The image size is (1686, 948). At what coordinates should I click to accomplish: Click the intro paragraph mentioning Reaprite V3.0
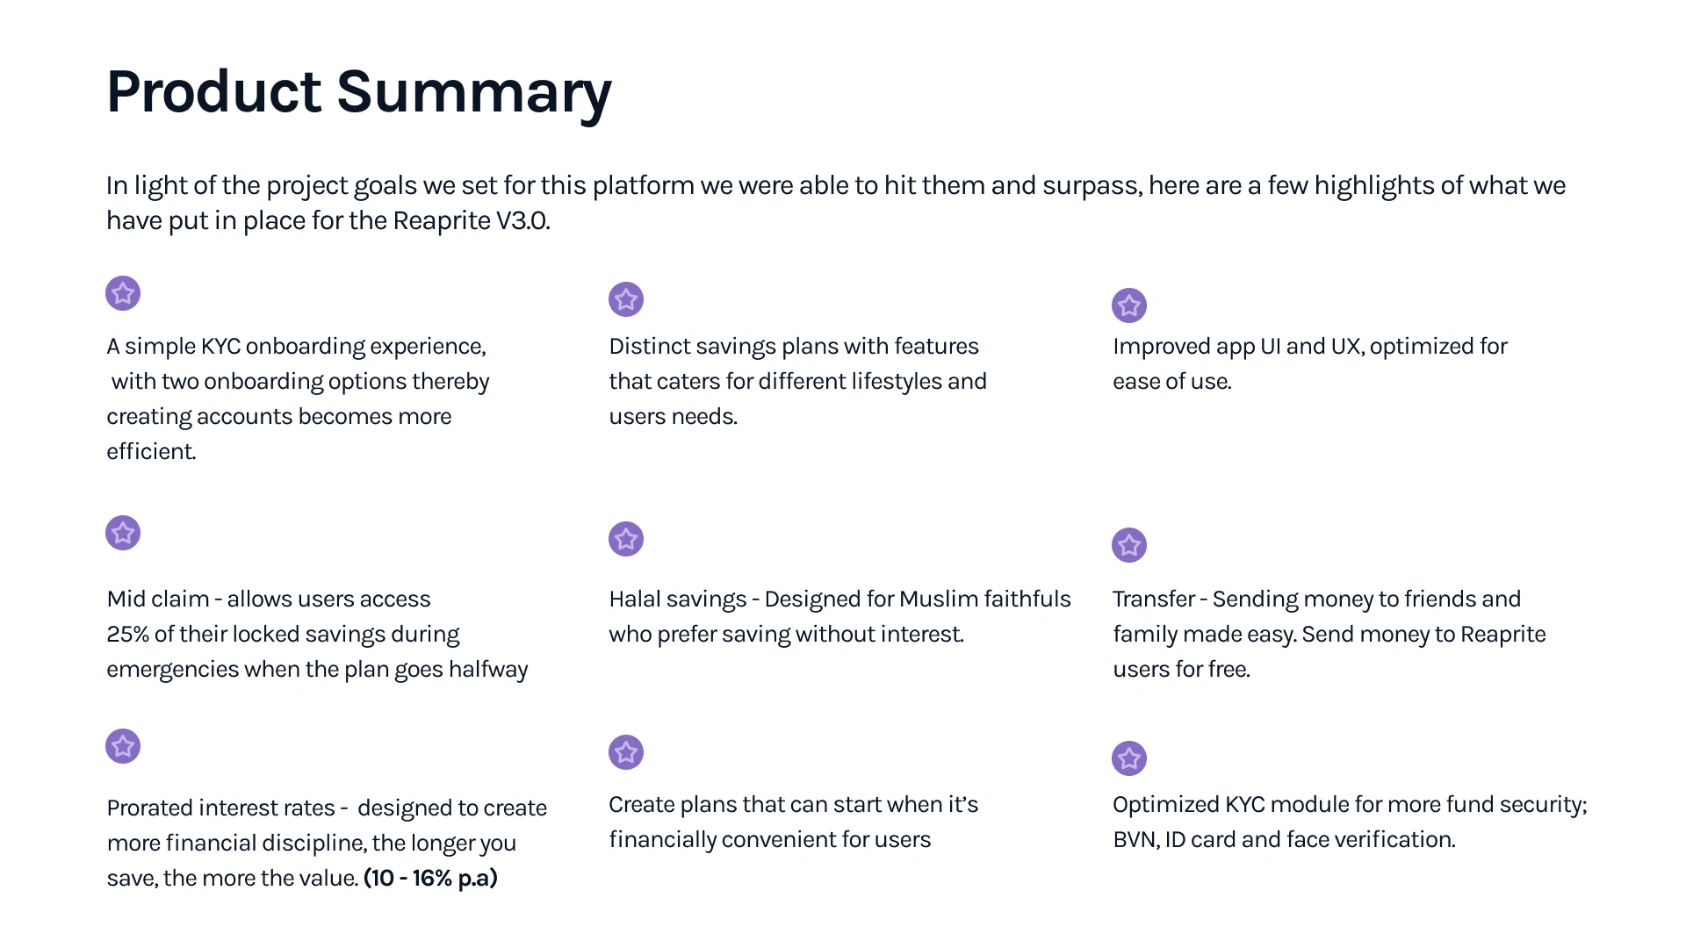coord(834,203)
